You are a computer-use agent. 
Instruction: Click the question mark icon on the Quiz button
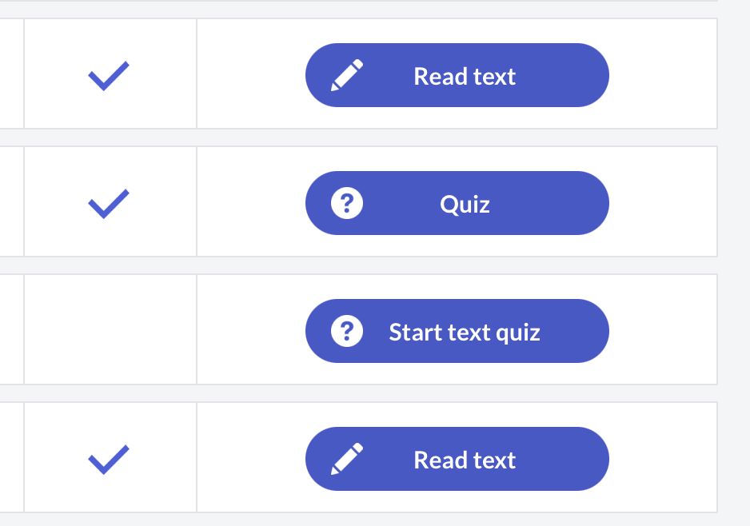coord(347,203)
